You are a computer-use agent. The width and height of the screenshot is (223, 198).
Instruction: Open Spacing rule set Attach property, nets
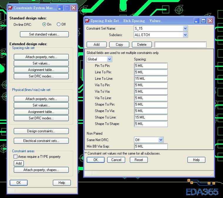(41, 57)
